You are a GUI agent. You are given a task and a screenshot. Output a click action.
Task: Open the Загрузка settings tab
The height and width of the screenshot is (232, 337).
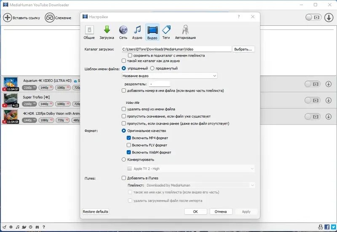tap(107, 32)
